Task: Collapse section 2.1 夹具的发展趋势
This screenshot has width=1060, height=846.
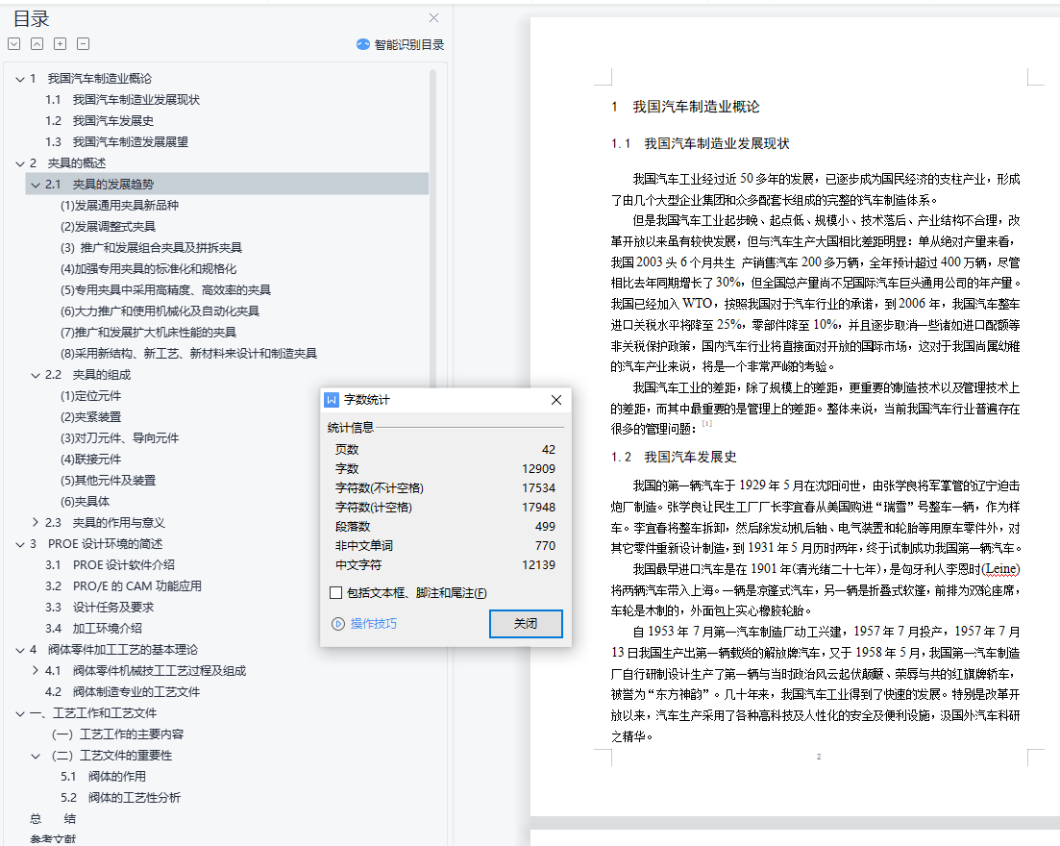Action: (x=36, y=185)
